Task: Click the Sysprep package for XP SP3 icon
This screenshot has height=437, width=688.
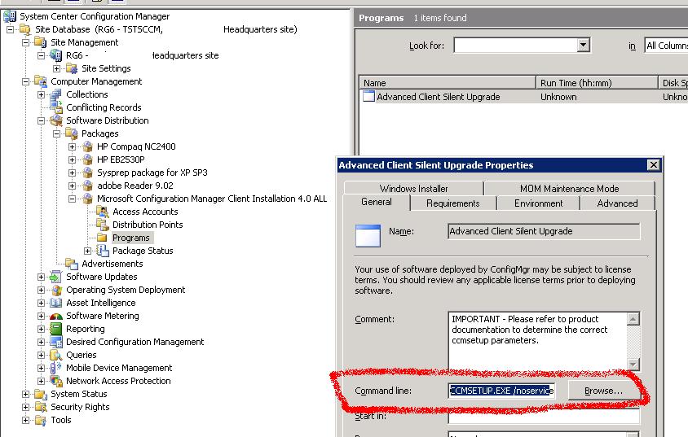Action: [x=88, y=173]
